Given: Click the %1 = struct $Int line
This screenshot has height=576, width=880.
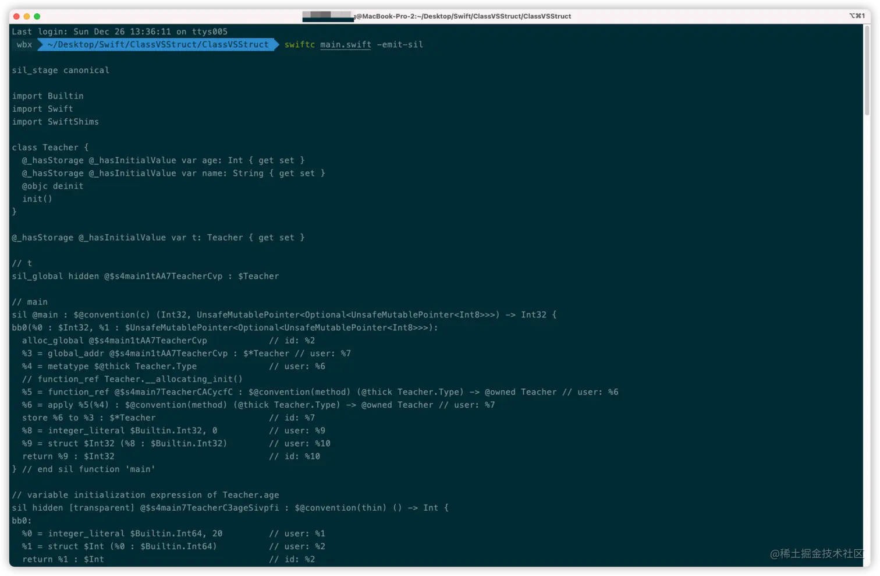Looking at the screenshot, I should [x=173, y=546].
